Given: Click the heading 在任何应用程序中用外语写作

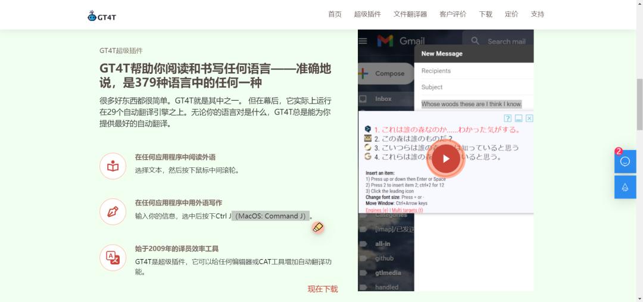Looking at the screenshot, I should click(x=179, y=203).
